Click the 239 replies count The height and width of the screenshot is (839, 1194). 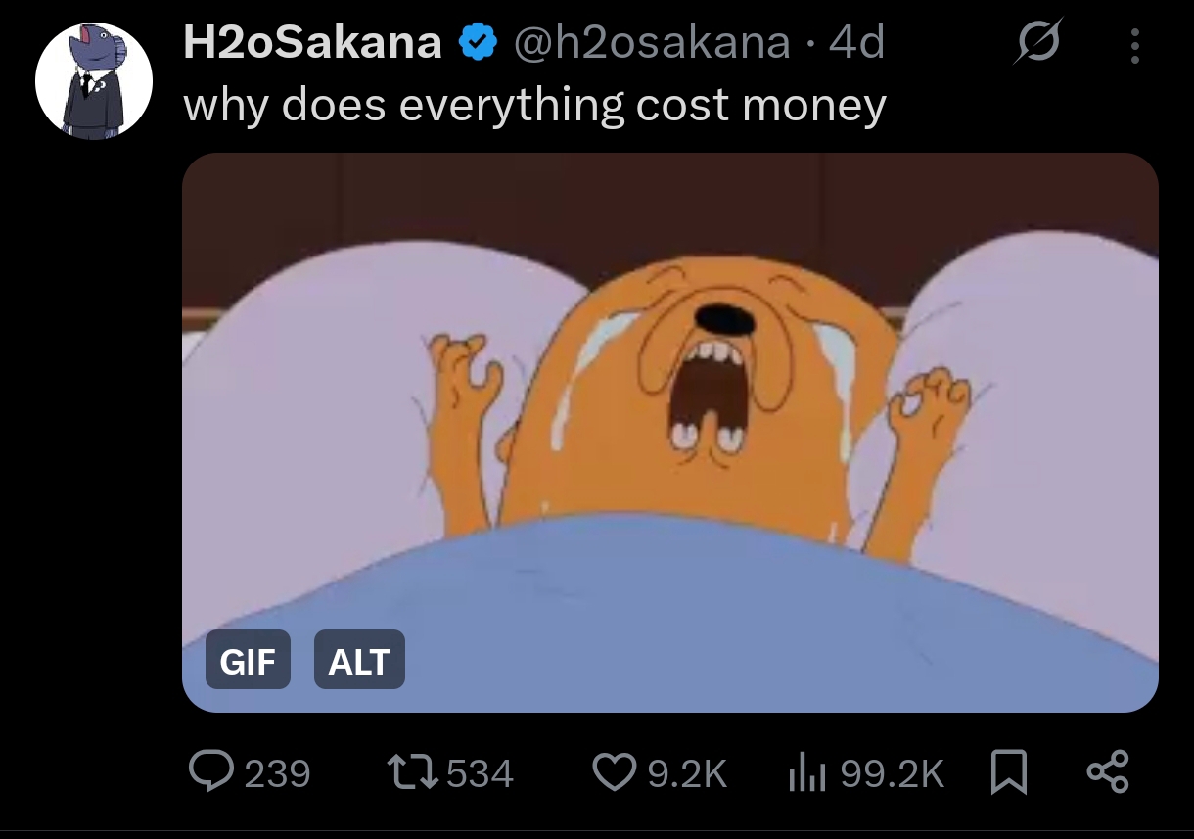pyautogui.click(x=277, y=774)
